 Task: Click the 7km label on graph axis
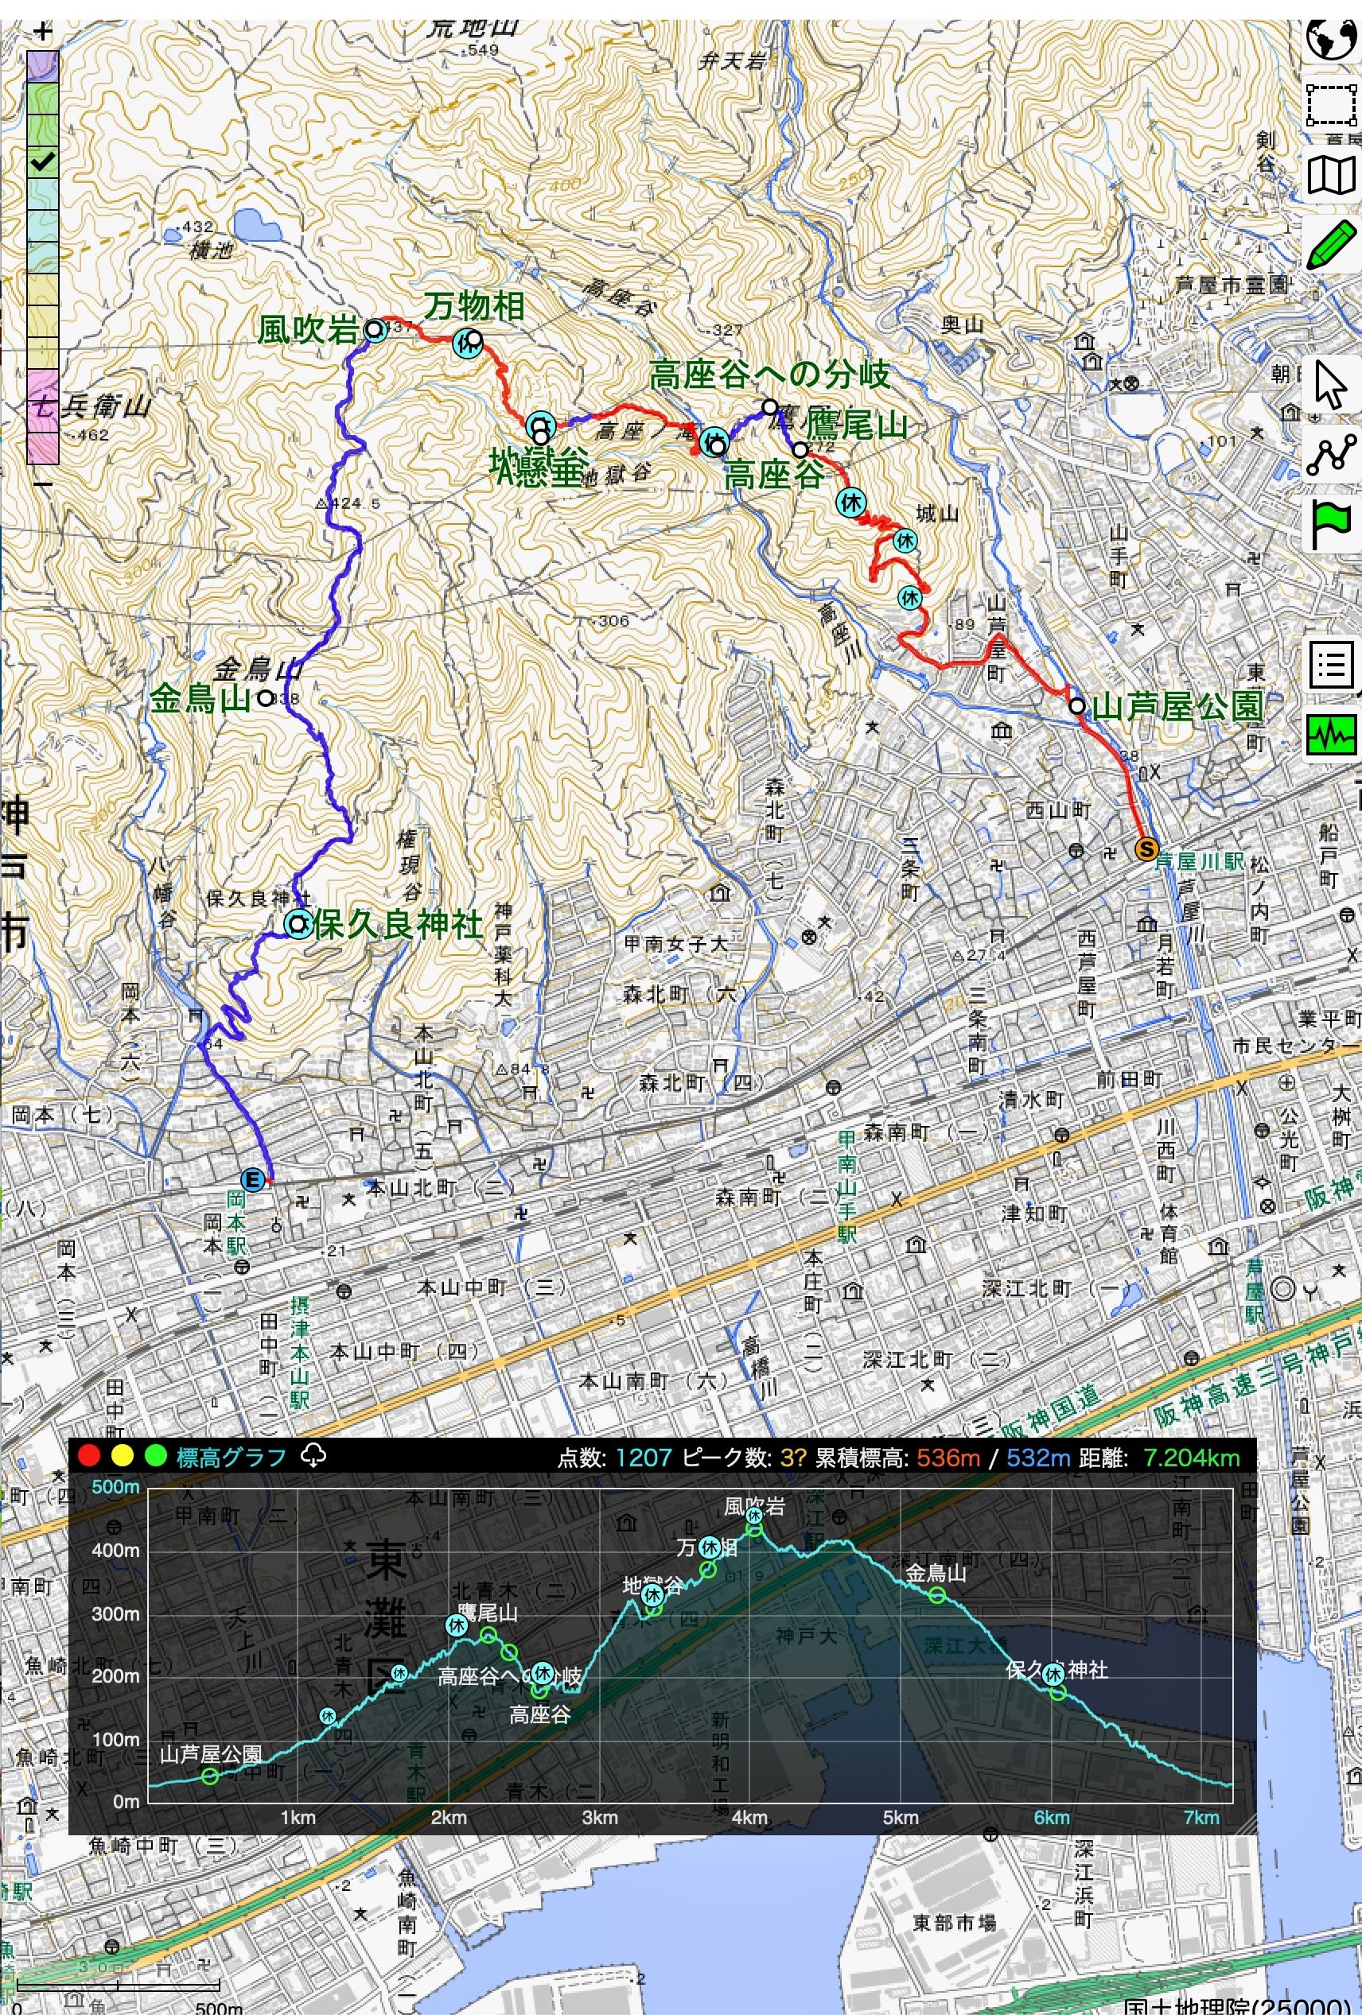click(1201, 1818)
